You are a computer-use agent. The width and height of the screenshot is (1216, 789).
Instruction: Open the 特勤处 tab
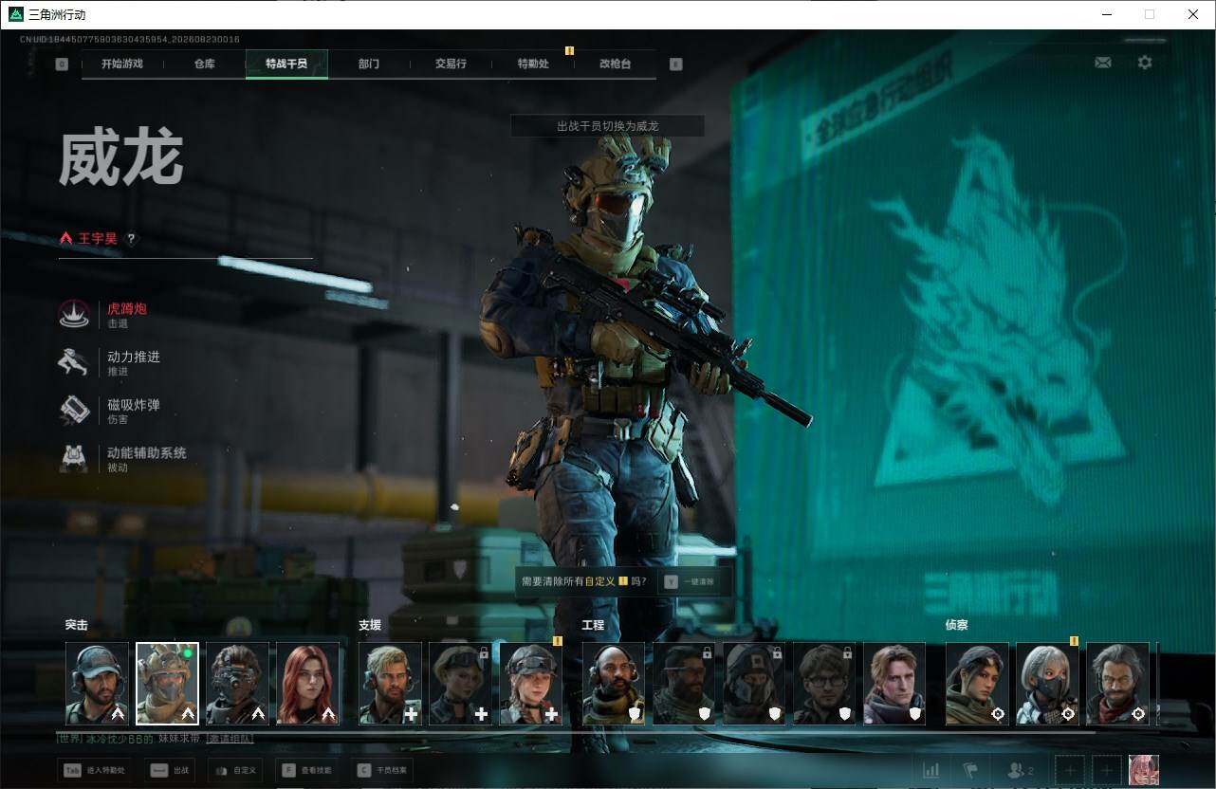click(533, 64)
